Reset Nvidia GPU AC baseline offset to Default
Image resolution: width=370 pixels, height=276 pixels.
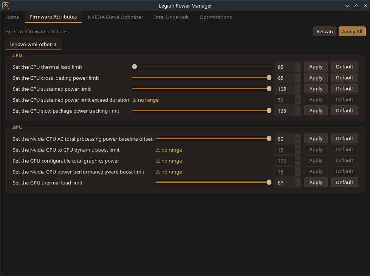(x=345, y=139)
